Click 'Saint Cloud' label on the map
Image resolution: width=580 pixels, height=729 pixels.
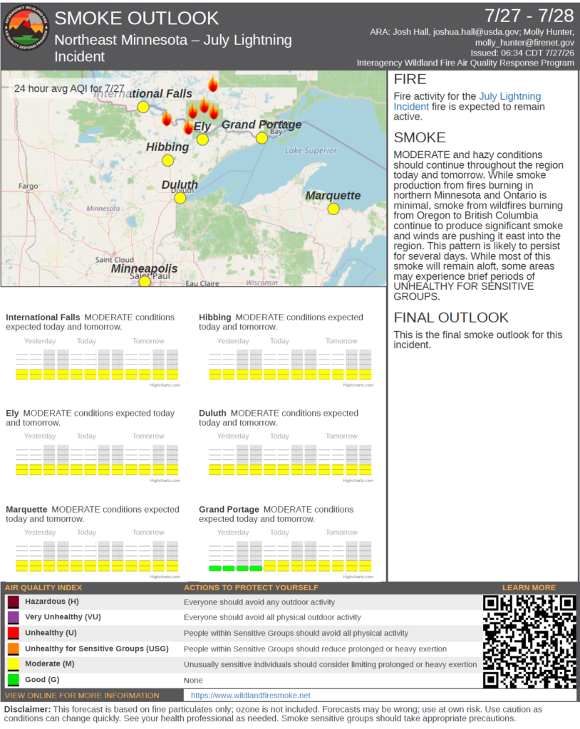tap(115, 259)
